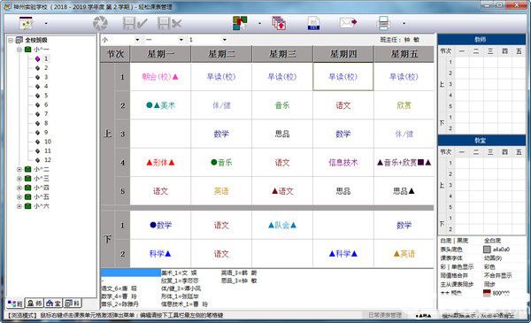Expand the 小^五 grade node
This screenshot has height=323, width=531.
tap(19, 196)
